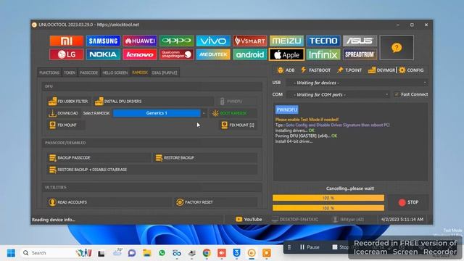464x261 pixels.
Task: Click the Reading device info status text
Action: click(x=54, y=220)
